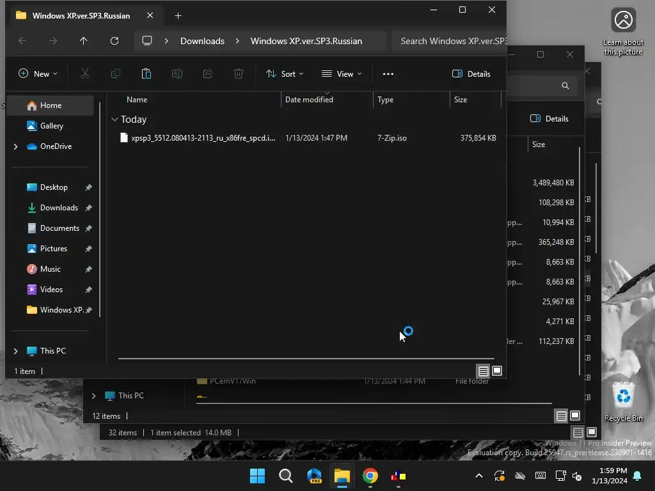This screenshot has height=491, width=655.
Task: Launch Microsoft Edge PRE from taskbar
Action: (314, 476)
